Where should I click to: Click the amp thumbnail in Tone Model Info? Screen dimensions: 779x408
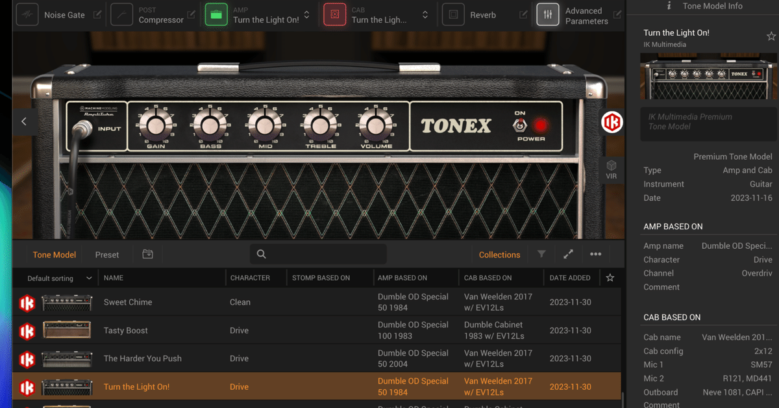coord(708,76)
